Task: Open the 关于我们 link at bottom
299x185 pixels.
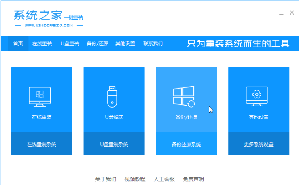Action: click(106, 179)
